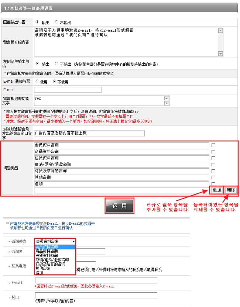Focus the empty new 问题类型 input field
This screenshot has width=240, height=307.
(121, 190)
